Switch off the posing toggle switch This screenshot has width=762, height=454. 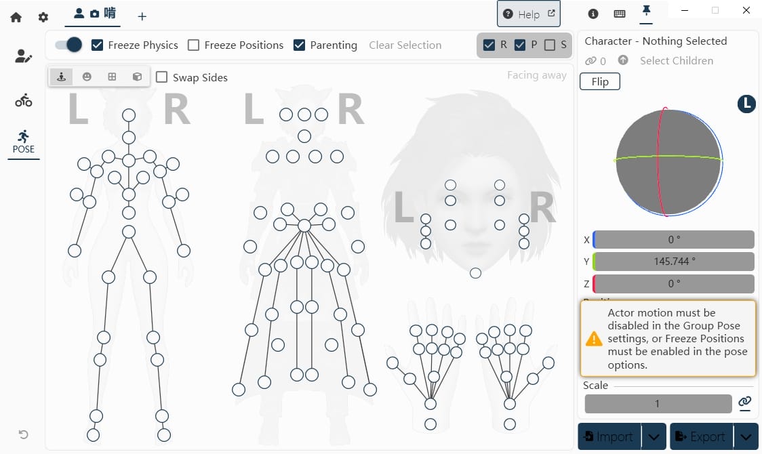pos(68,45)
